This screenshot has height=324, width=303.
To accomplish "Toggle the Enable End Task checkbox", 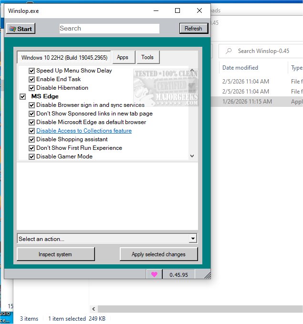I will [31, 79].
